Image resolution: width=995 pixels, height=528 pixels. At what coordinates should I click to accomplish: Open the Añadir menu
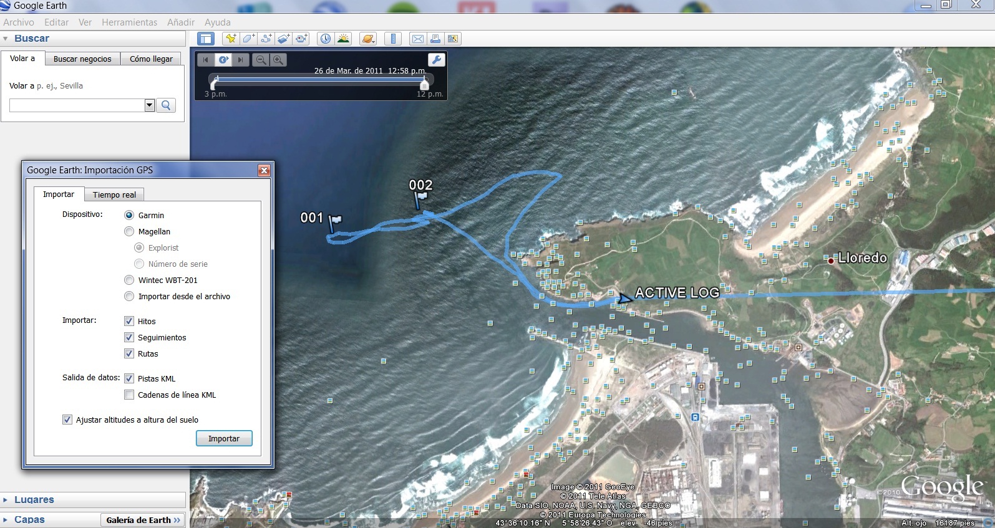181,22
